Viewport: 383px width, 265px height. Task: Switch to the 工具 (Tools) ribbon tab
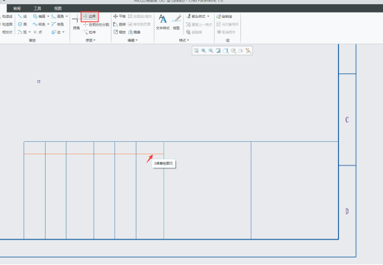pos(37,8)
